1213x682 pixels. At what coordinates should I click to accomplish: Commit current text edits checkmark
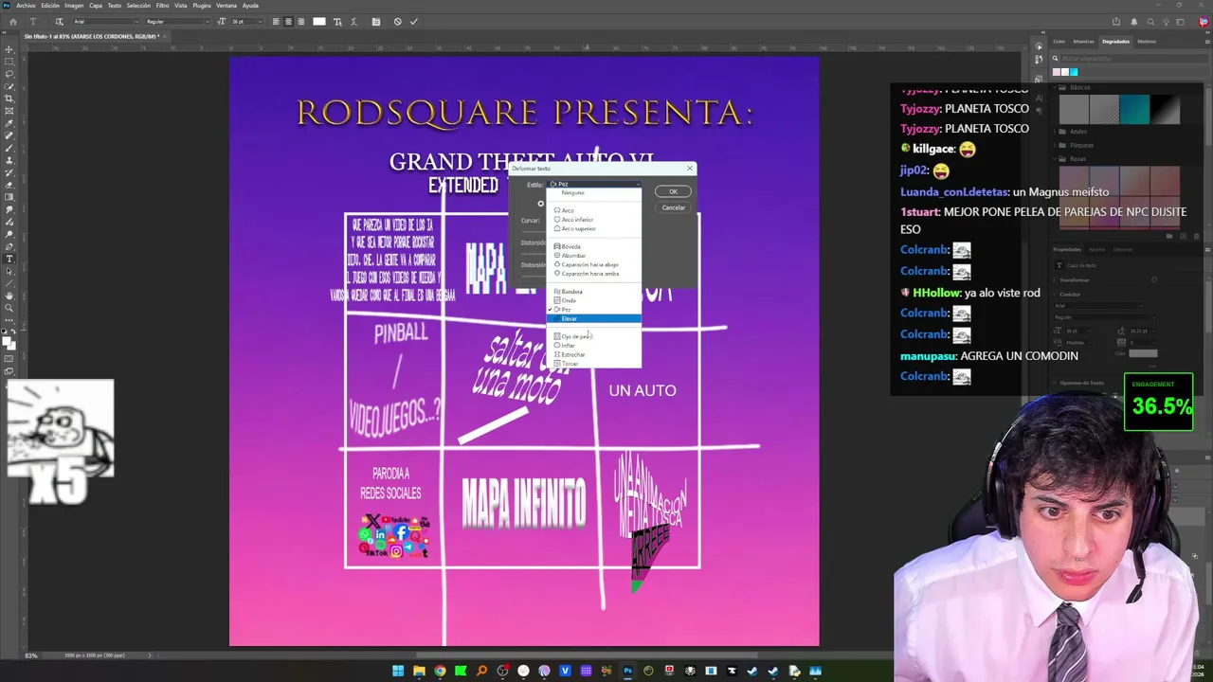413,22
